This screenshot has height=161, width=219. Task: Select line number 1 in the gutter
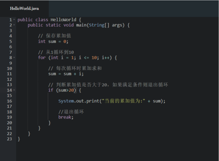tap(11, 20)
